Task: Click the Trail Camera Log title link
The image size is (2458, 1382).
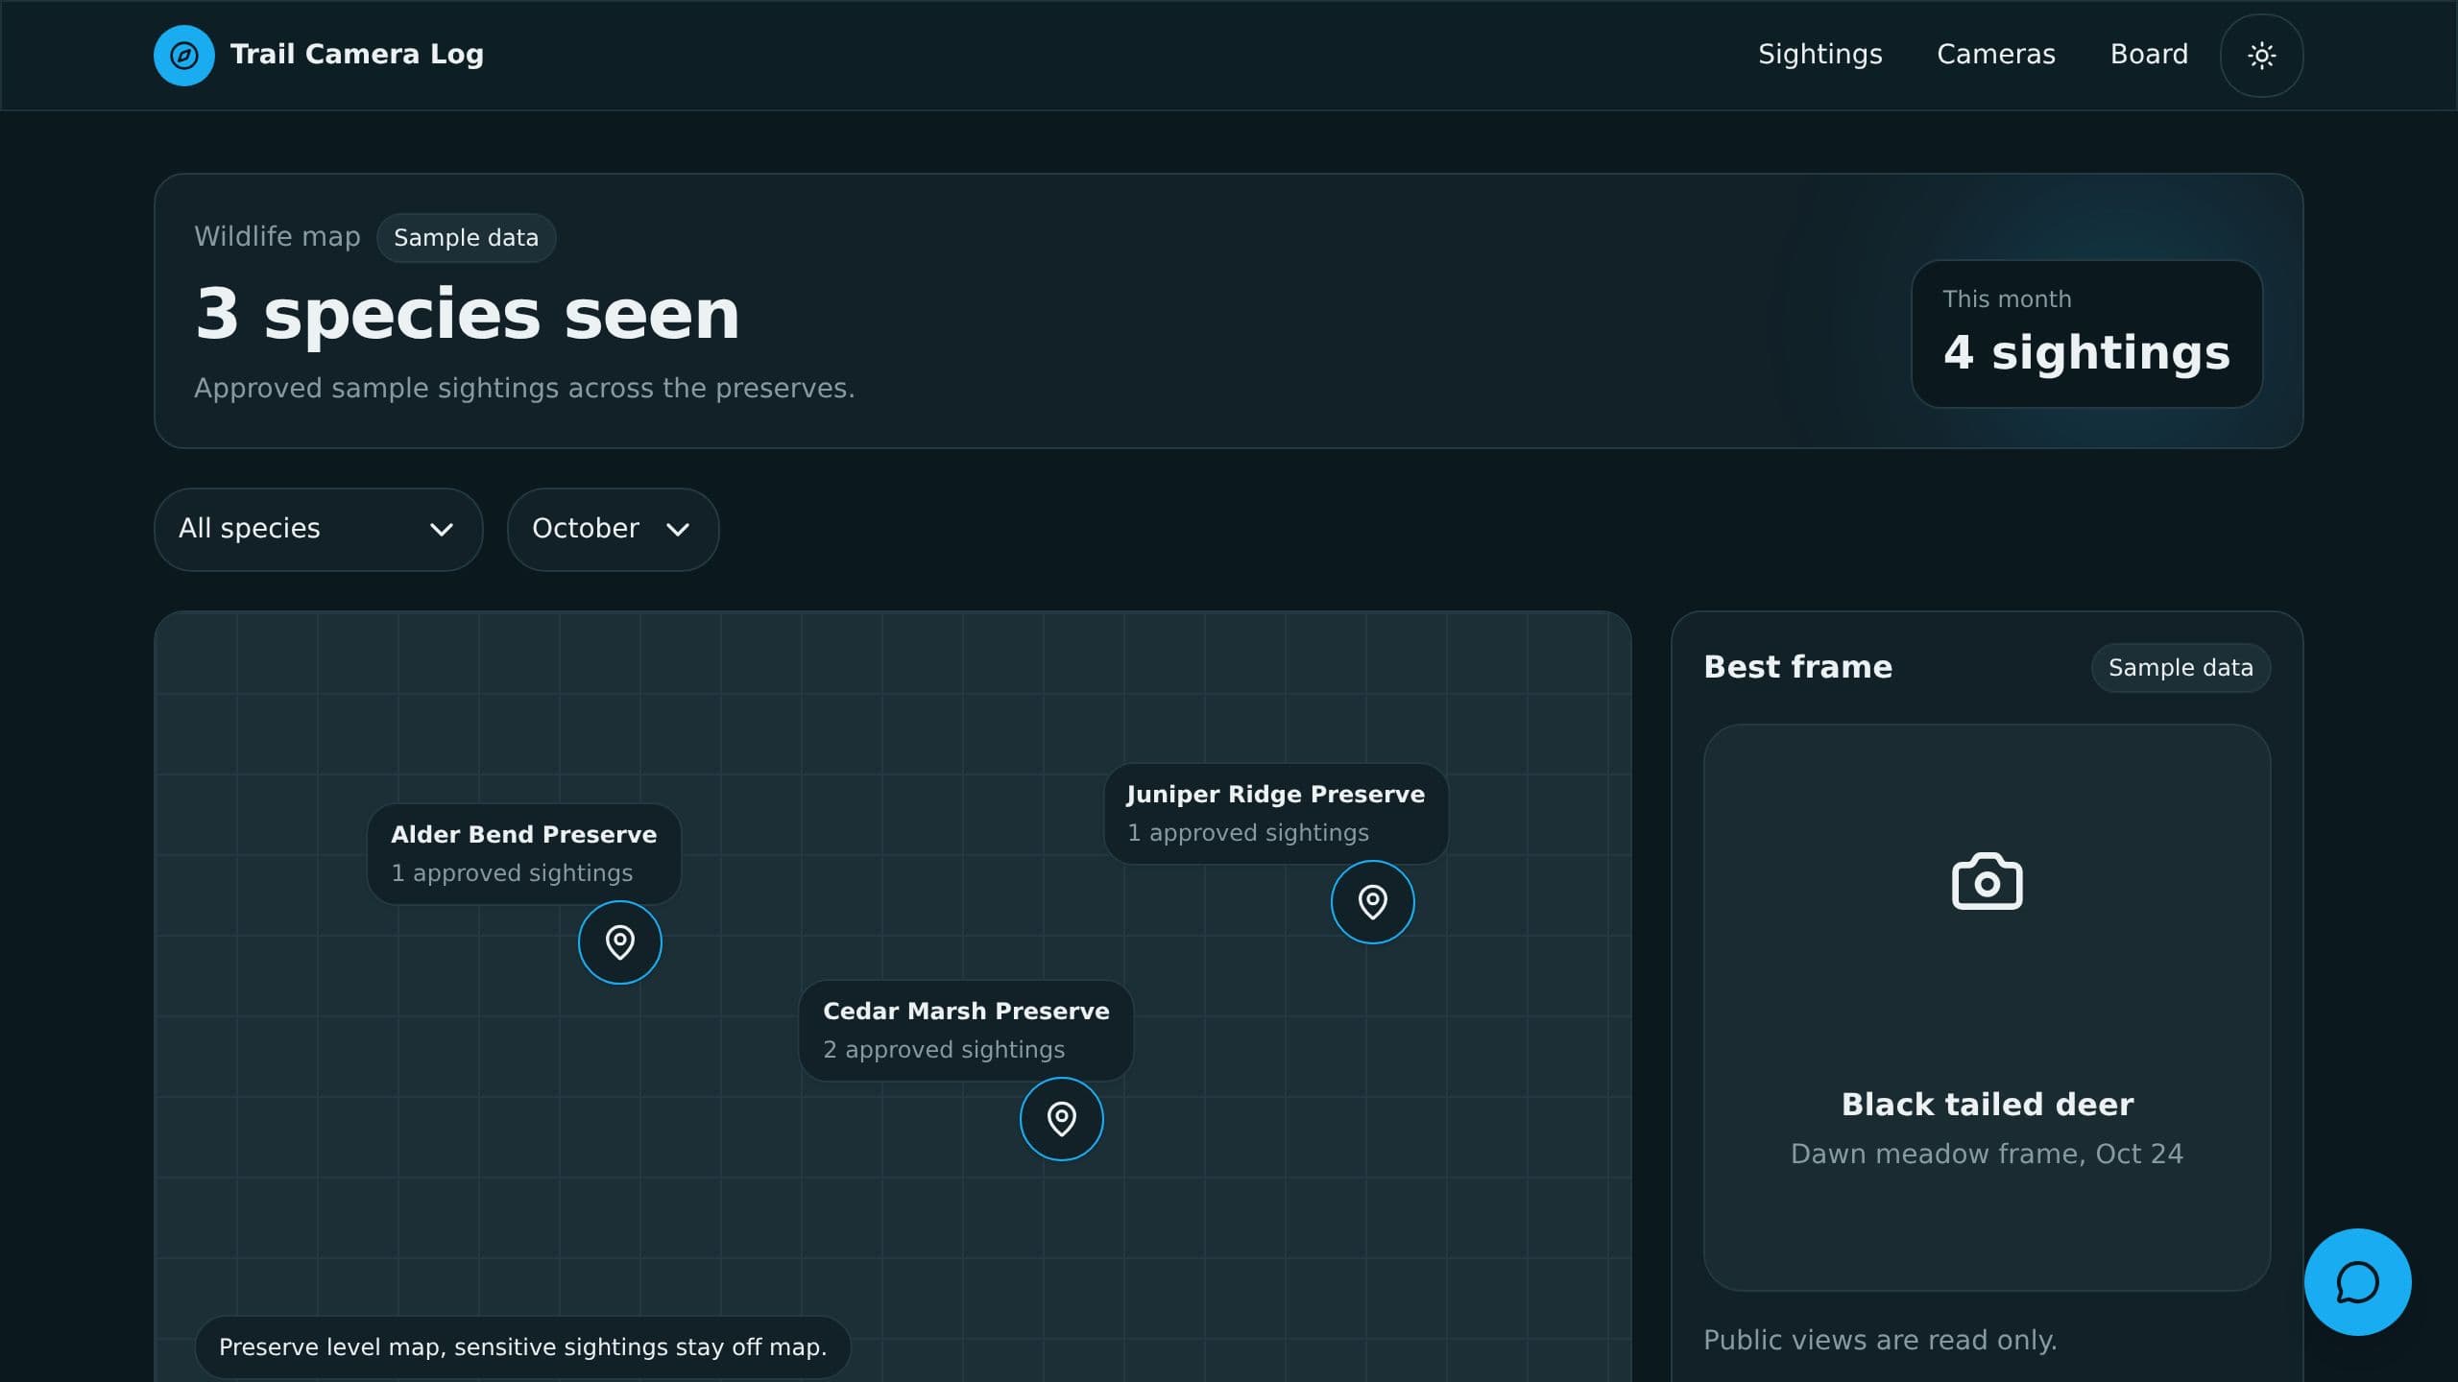Action: point(356,55)
